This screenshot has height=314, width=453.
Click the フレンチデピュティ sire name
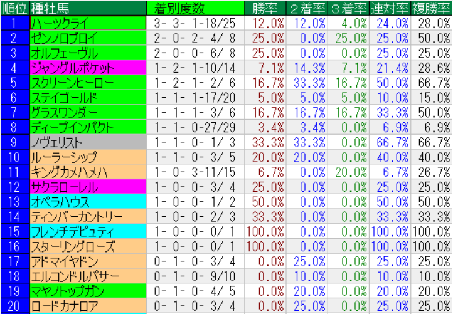(88, 231)
